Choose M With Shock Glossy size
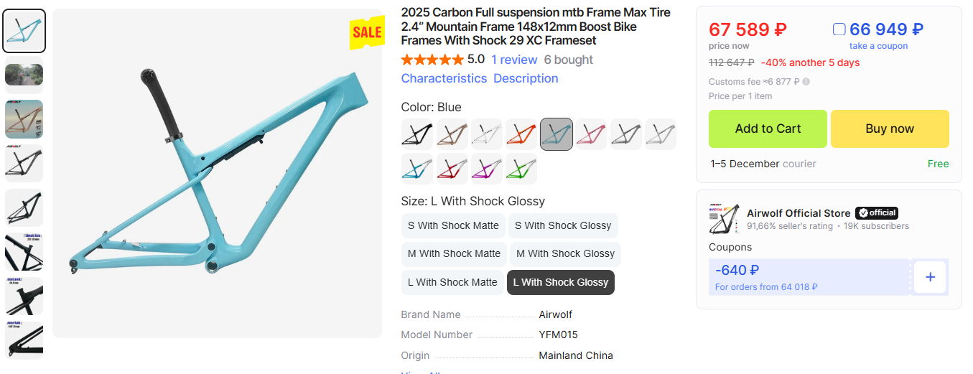This screenshot has width=973, height=374. click(x=565, y=253)
